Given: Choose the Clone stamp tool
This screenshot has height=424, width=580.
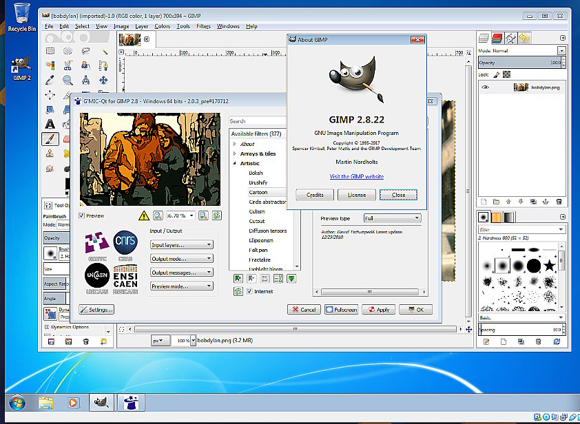Looking at the screenshot, I should tap(50, 153).
